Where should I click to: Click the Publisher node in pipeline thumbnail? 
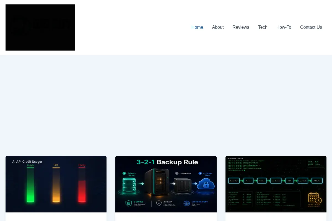pos(317,181)
